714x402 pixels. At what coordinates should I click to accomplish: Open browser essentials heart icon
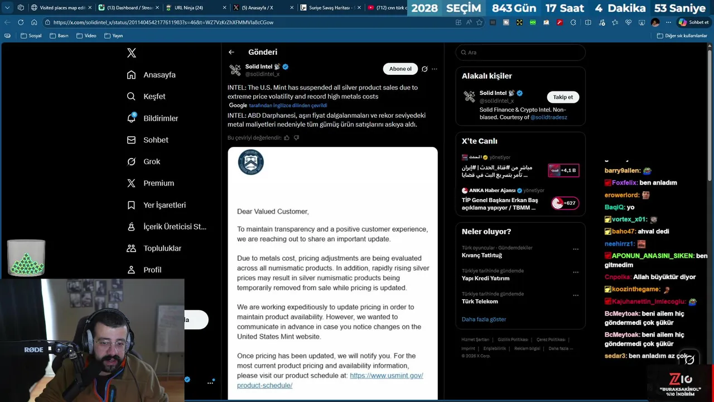629,22
